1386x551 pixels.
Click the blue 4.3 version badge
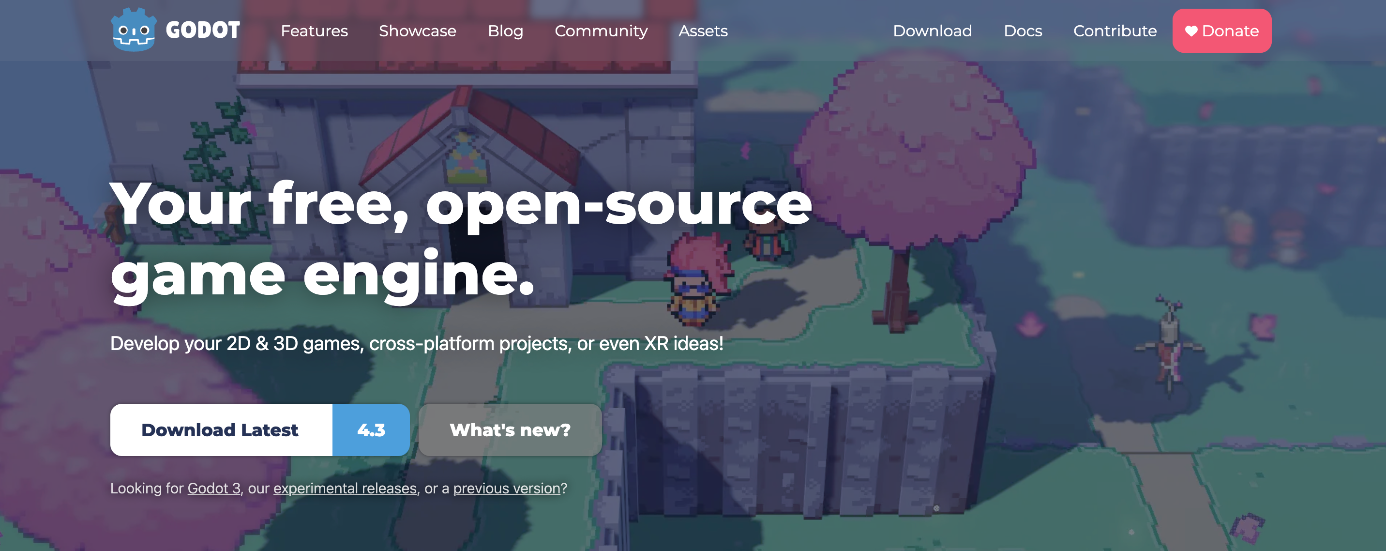pyautogui.click(x=371, y=430)
